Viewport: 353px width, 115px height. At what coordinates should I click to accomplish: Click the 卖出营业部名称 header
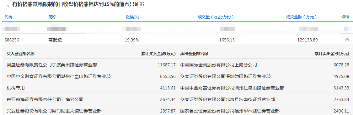[x=194, y=54]
